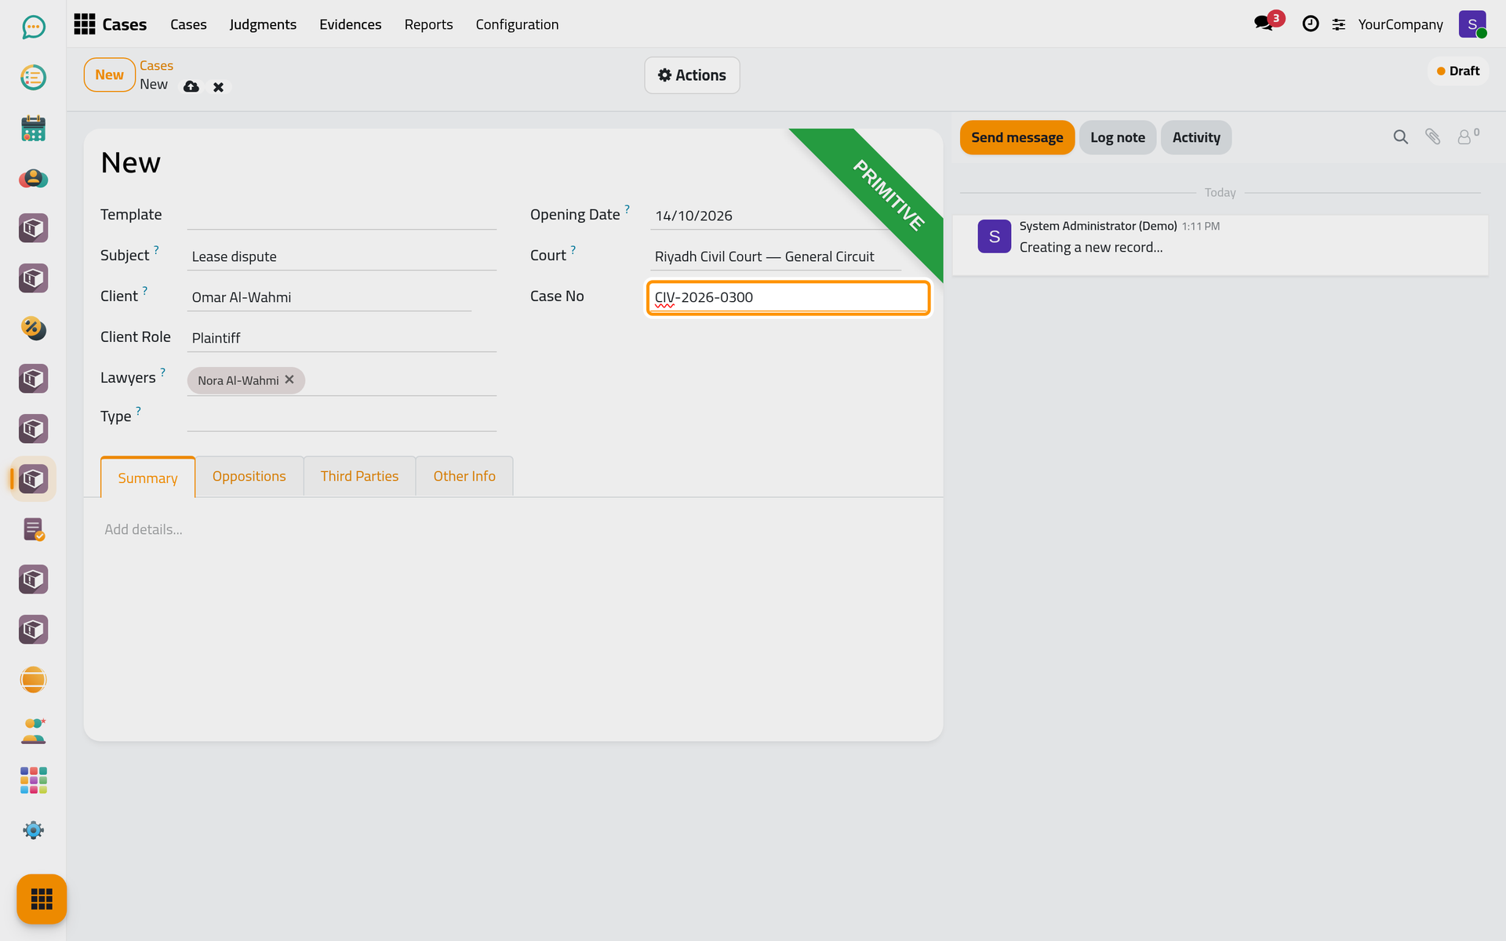The image size is (1506, 941).
Task: Save the record with cloud upload icon
Action: click(x=191, y=86)
